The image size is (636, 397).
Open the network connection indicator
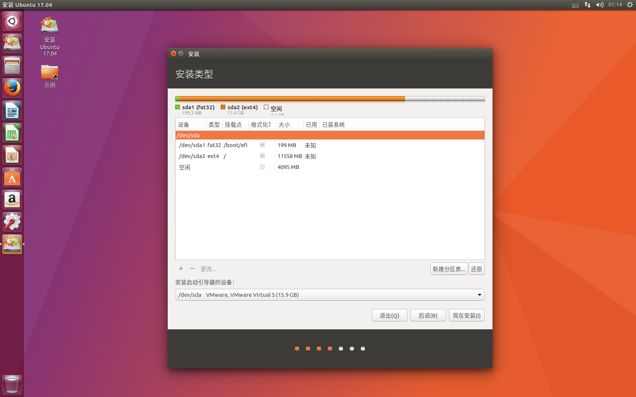tap(587, 5)
